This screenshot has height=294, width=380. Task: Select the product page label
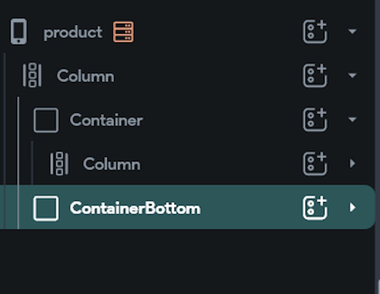click(x=73, y=32)
